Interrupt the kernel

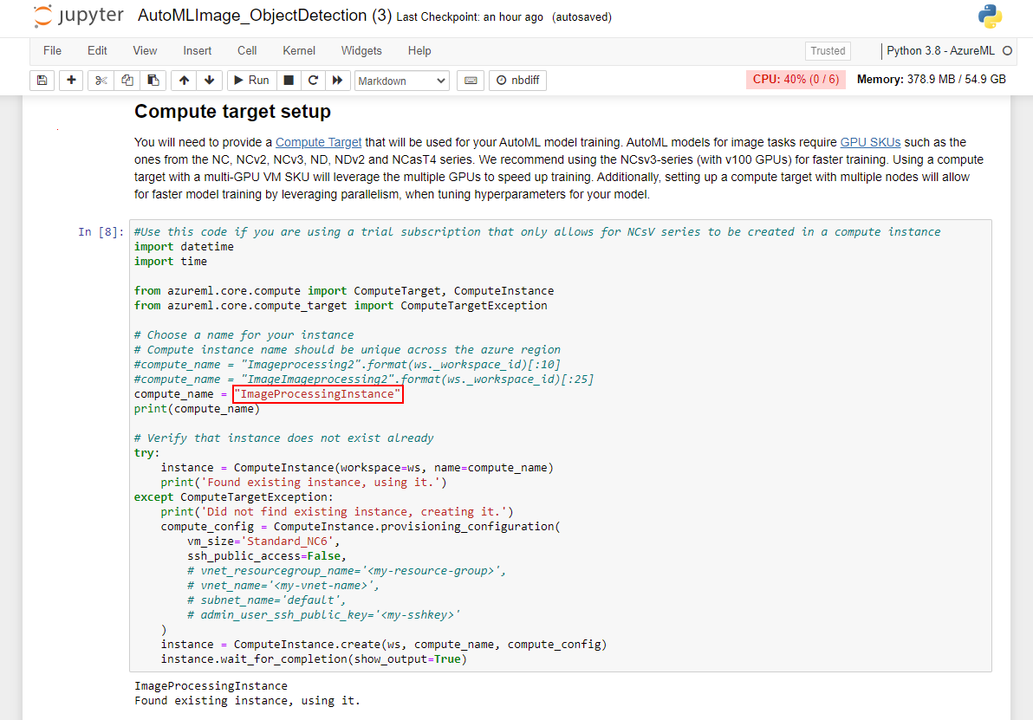coord(287,80)
